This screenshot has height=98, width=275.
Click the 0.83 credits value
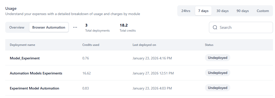click(x=86, y=88)
